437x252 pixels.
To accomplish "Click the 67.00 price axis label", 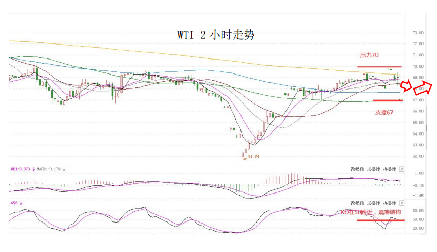I will [418, 100].
